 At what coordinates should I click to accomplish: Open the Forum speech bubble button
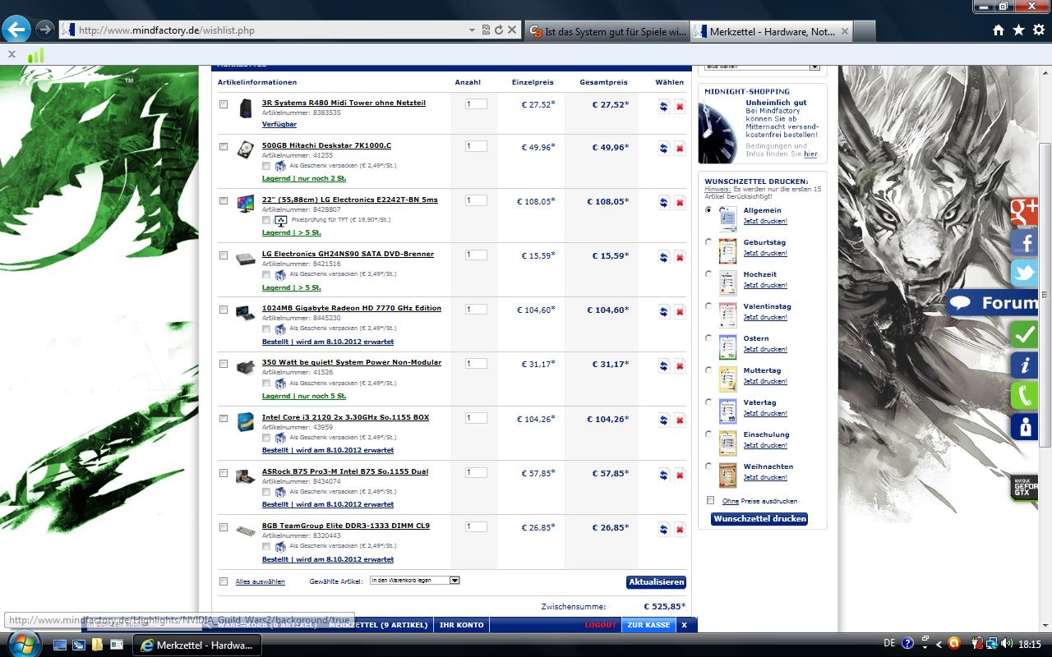[x=993, y=303]
